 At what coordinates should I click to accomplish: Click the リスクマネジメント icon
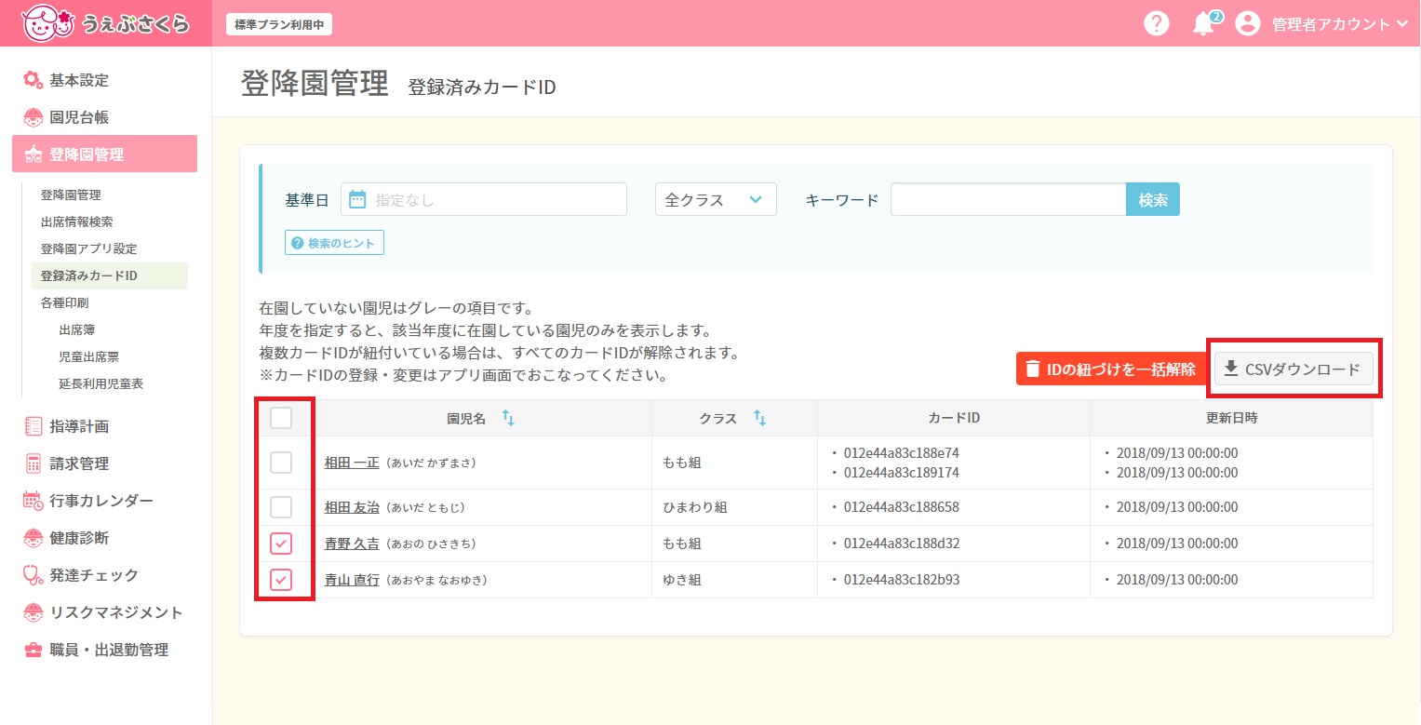click(33, 612)
